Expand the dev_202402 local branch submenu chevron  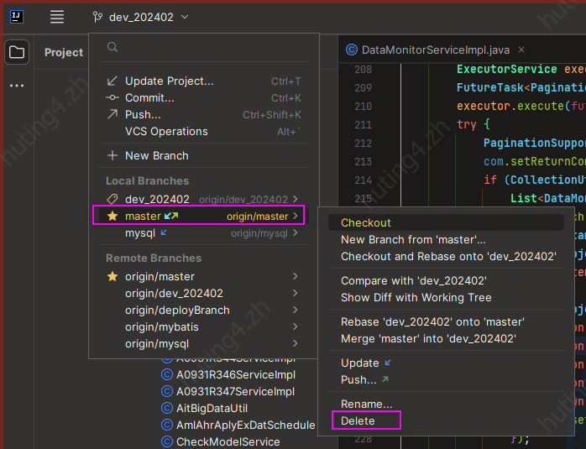(x=296, y=199)
